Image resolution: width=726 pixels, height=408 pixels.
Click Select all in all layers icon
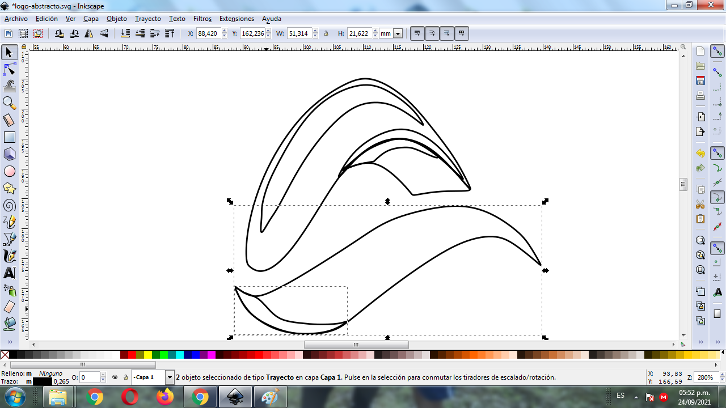tap(23, 33)
